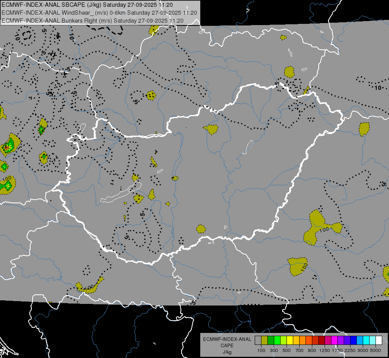Image resolution: width=389 pixels, height=358 pixels.
Task: Select the white legend swatch
Action: (379, 340)
